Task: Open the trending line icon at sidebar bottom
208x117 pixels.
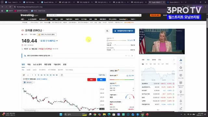Action: (181, 109)
